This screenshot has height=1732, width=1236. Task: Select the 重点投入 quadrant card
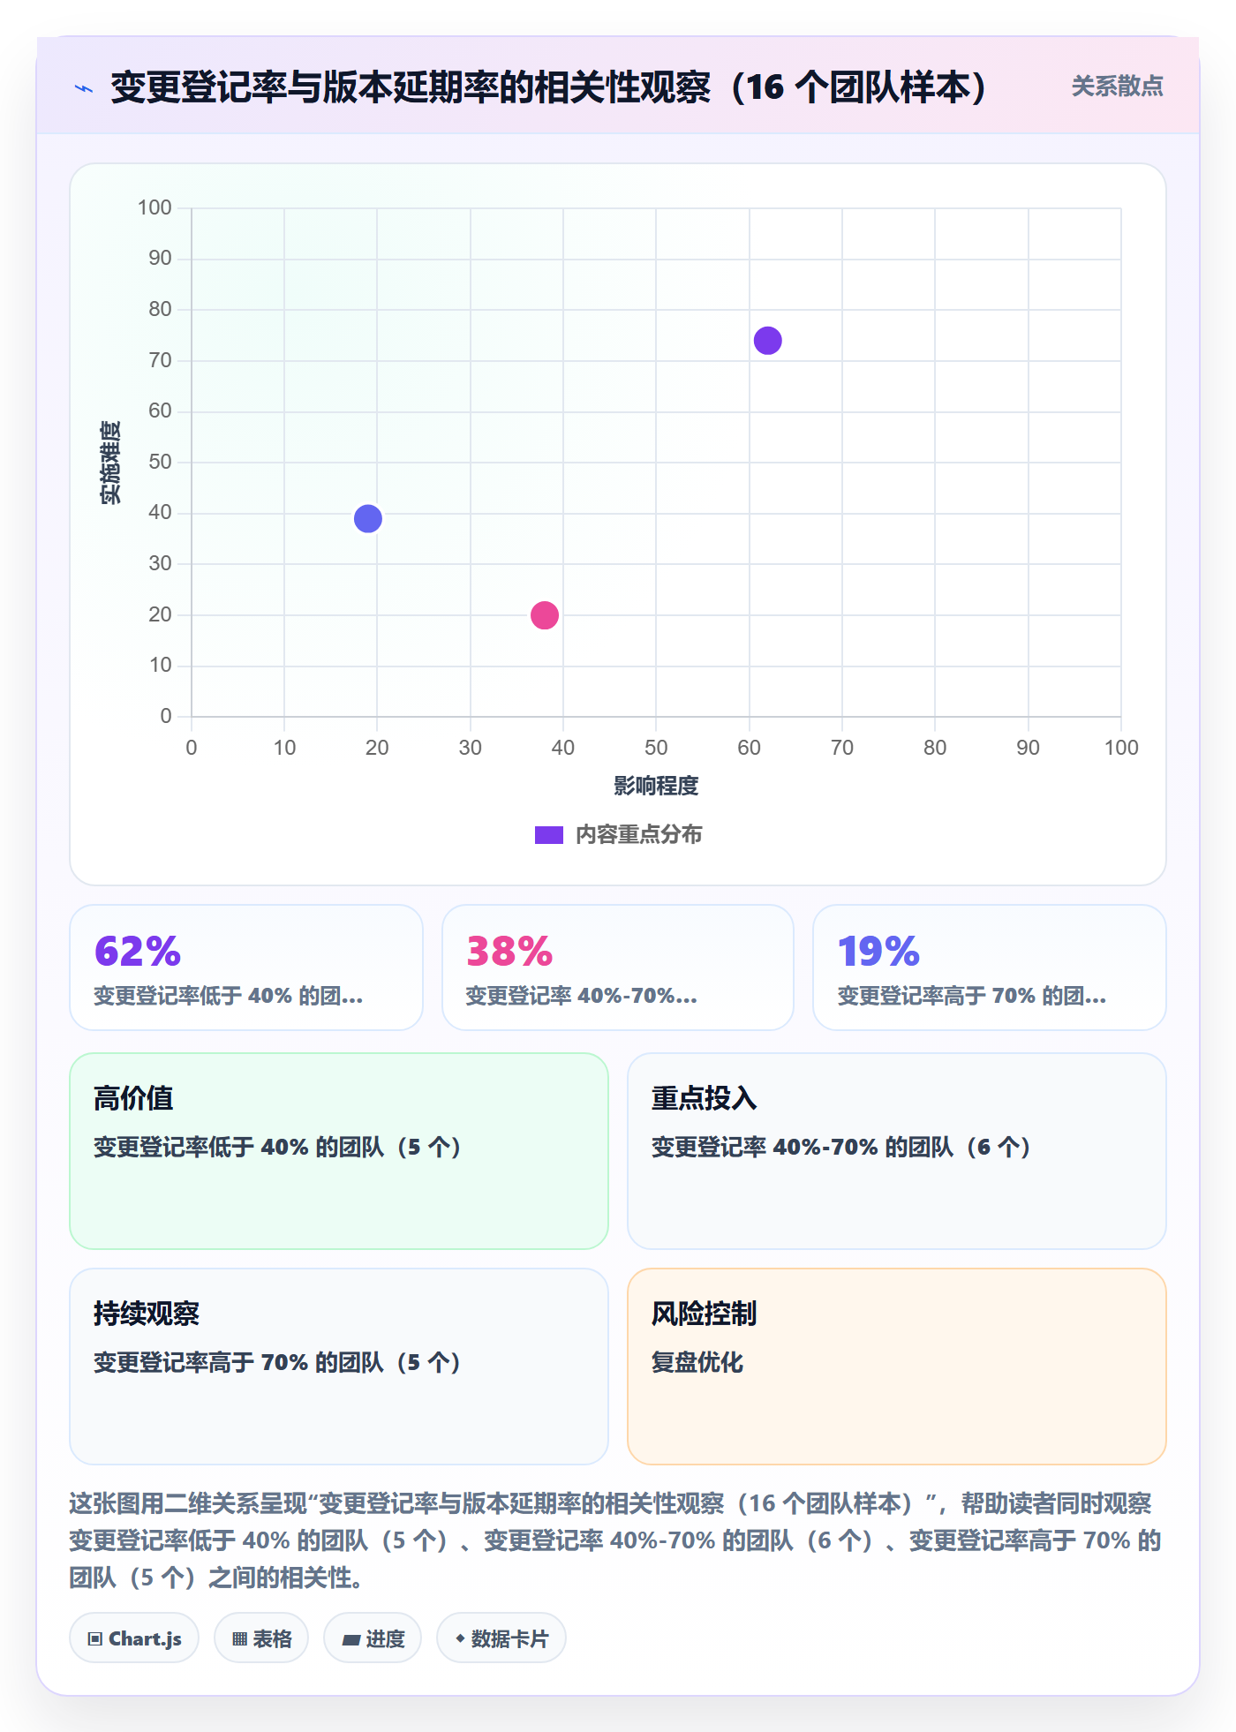[897, 1151]
